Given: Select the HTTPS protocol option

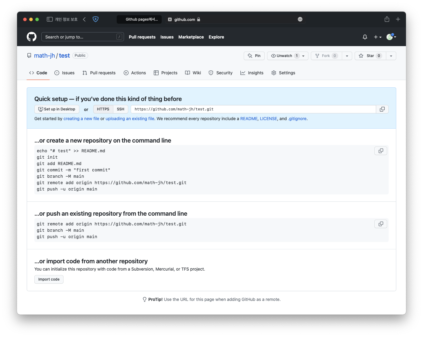Looking at the screenshot, I should (103, 109).
